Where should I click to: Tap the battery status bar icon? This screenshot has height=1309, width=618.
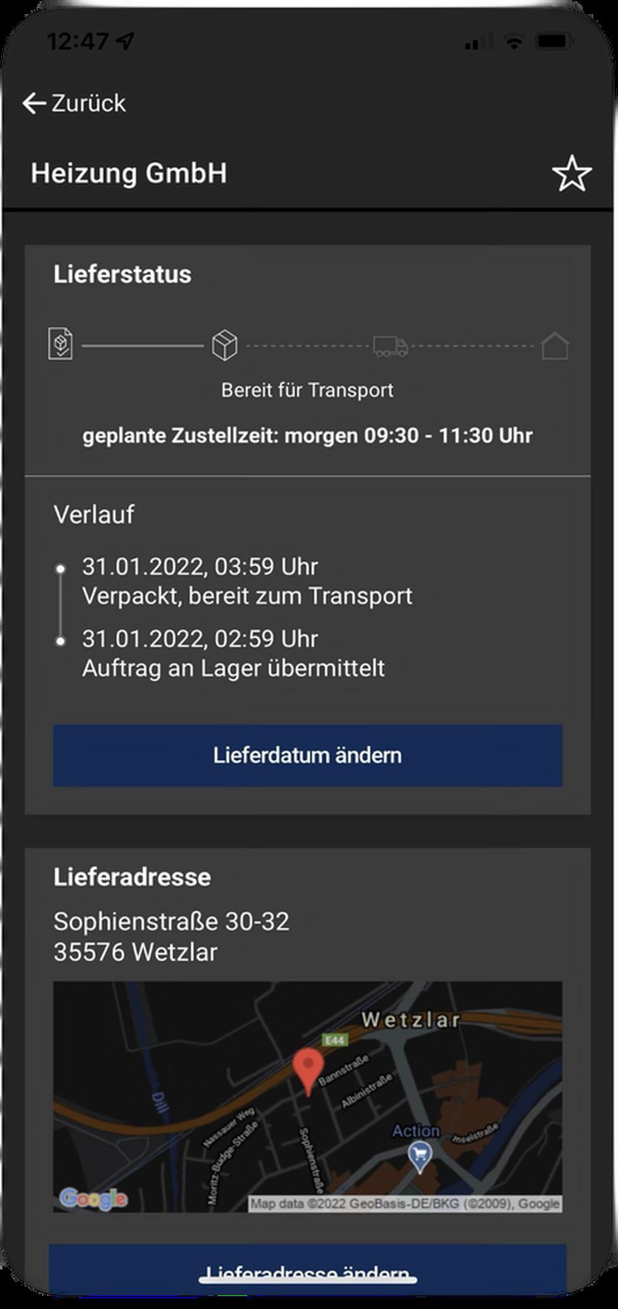pyautogui.click(x=554, y=42)
